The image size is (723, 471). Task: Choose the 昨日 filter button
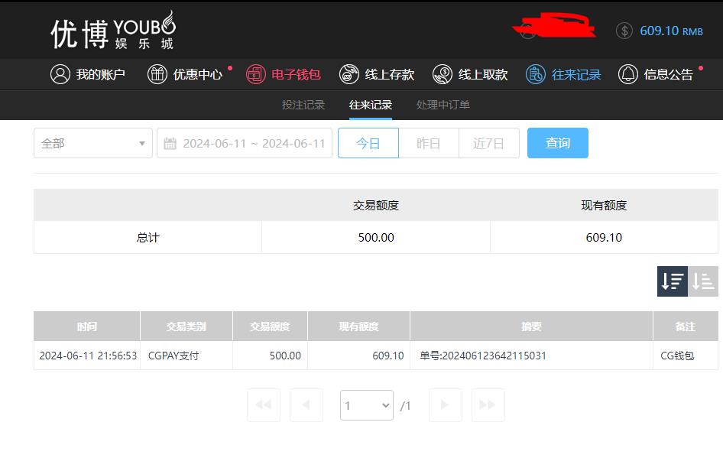point(428,143)
